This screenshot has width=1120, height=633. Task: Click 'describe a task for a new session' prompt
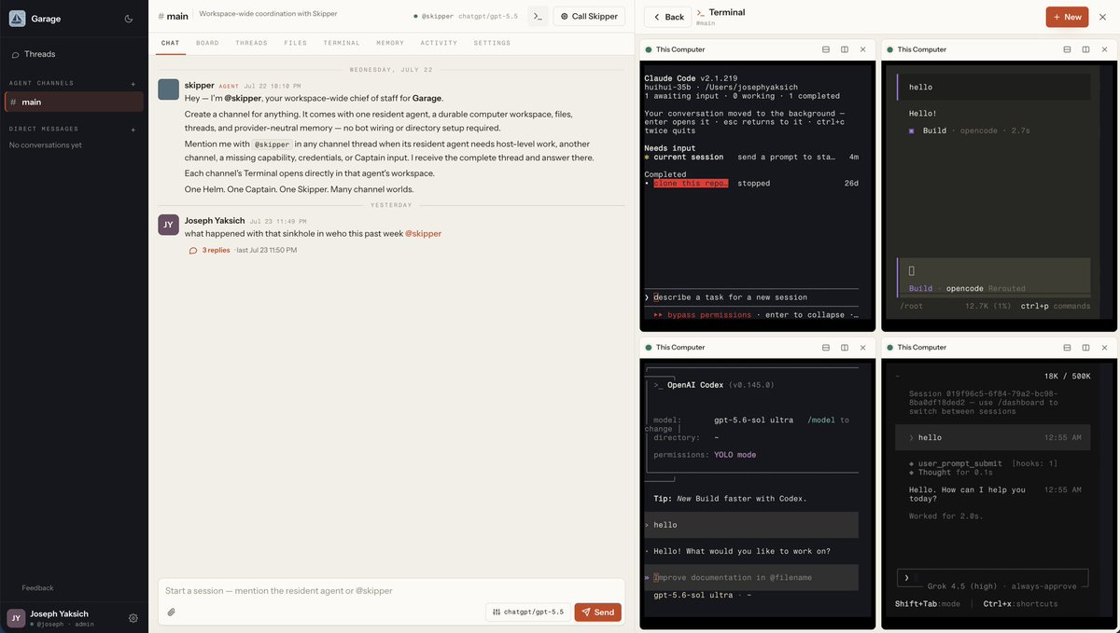[x=731, y=297]
